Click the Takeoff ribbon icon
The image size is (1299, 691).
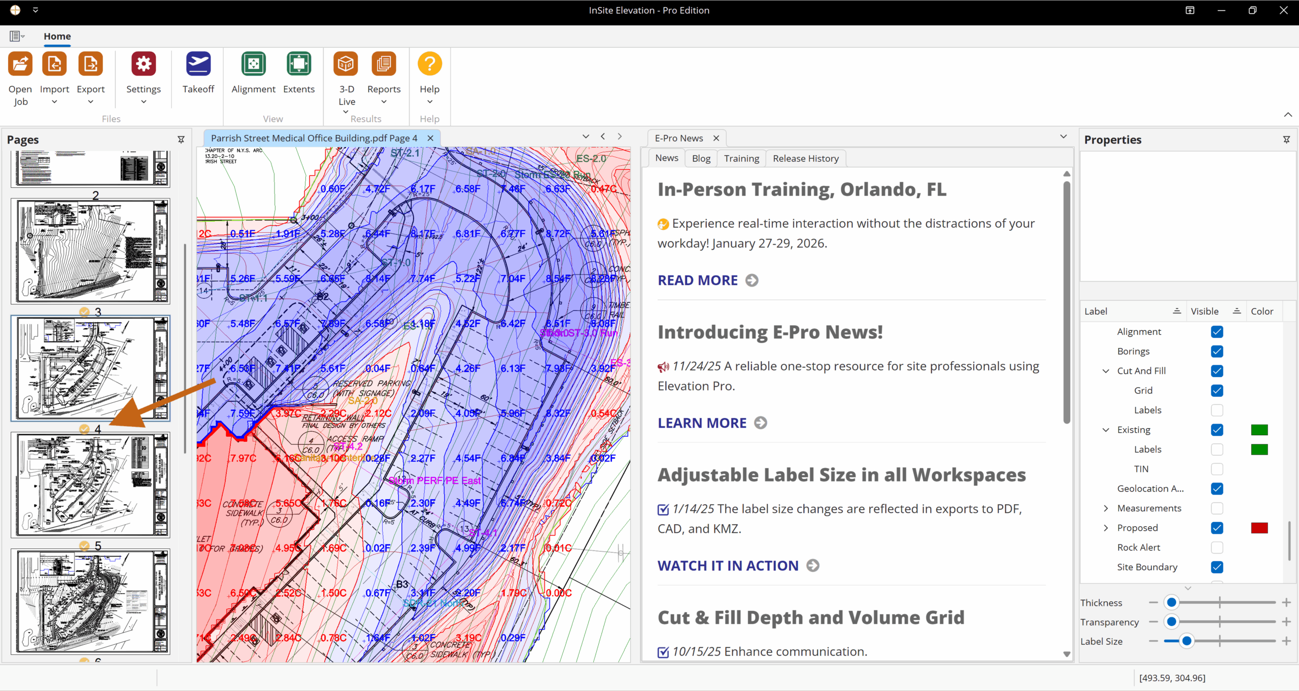(x=198, y=64)
